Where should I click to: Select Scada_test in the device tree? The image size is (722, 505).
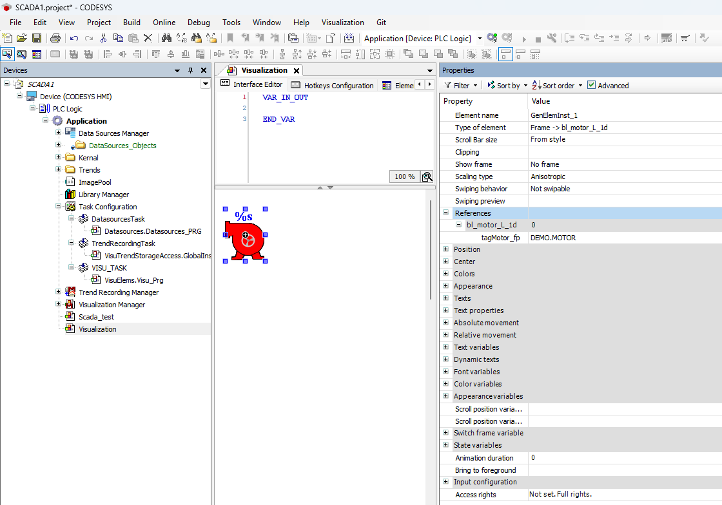(96, 317)
